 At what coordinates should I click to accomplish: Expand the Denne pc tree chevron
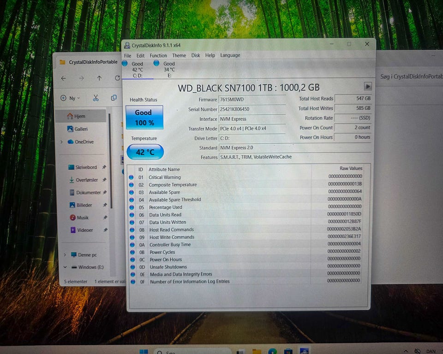coord(65,254)
